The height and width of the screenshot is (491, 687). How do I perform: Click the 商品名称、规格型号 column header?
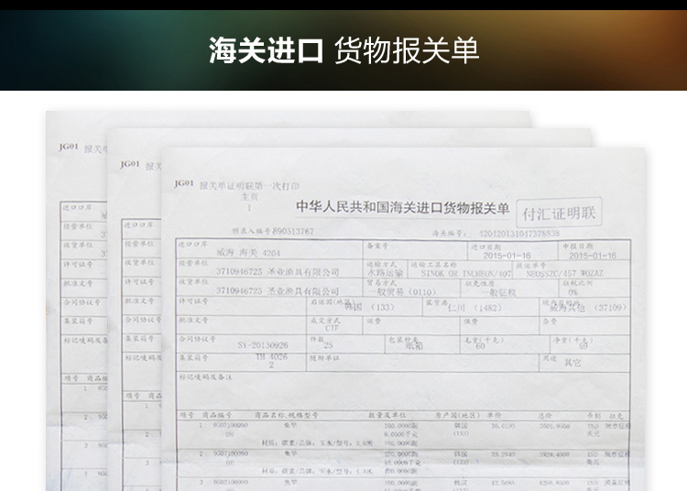(286, 415)
